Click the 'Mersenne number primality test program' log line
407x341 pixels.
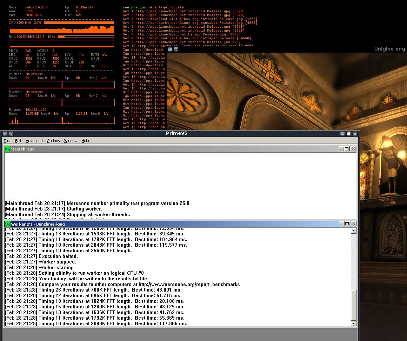click(x=97, y=203)
